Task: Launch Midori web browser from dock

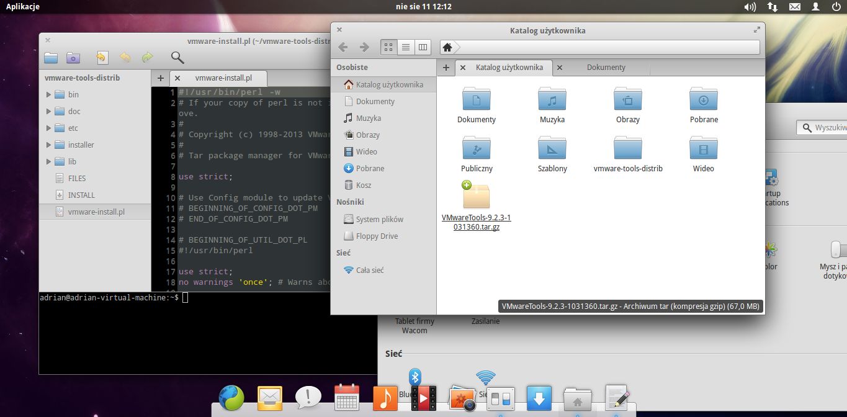Action: [x=231, y=398]
